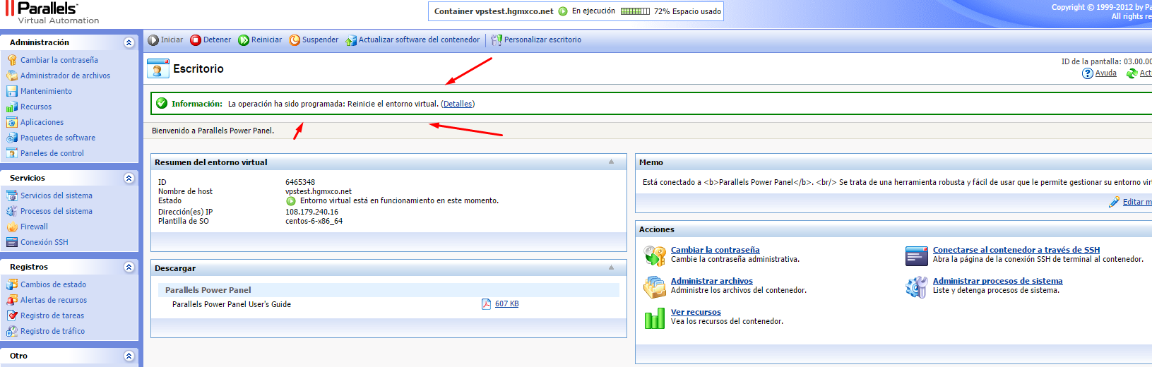Click Cambiar la contraseña action link
Viewport: 1152px width, 367px height.
715,250
